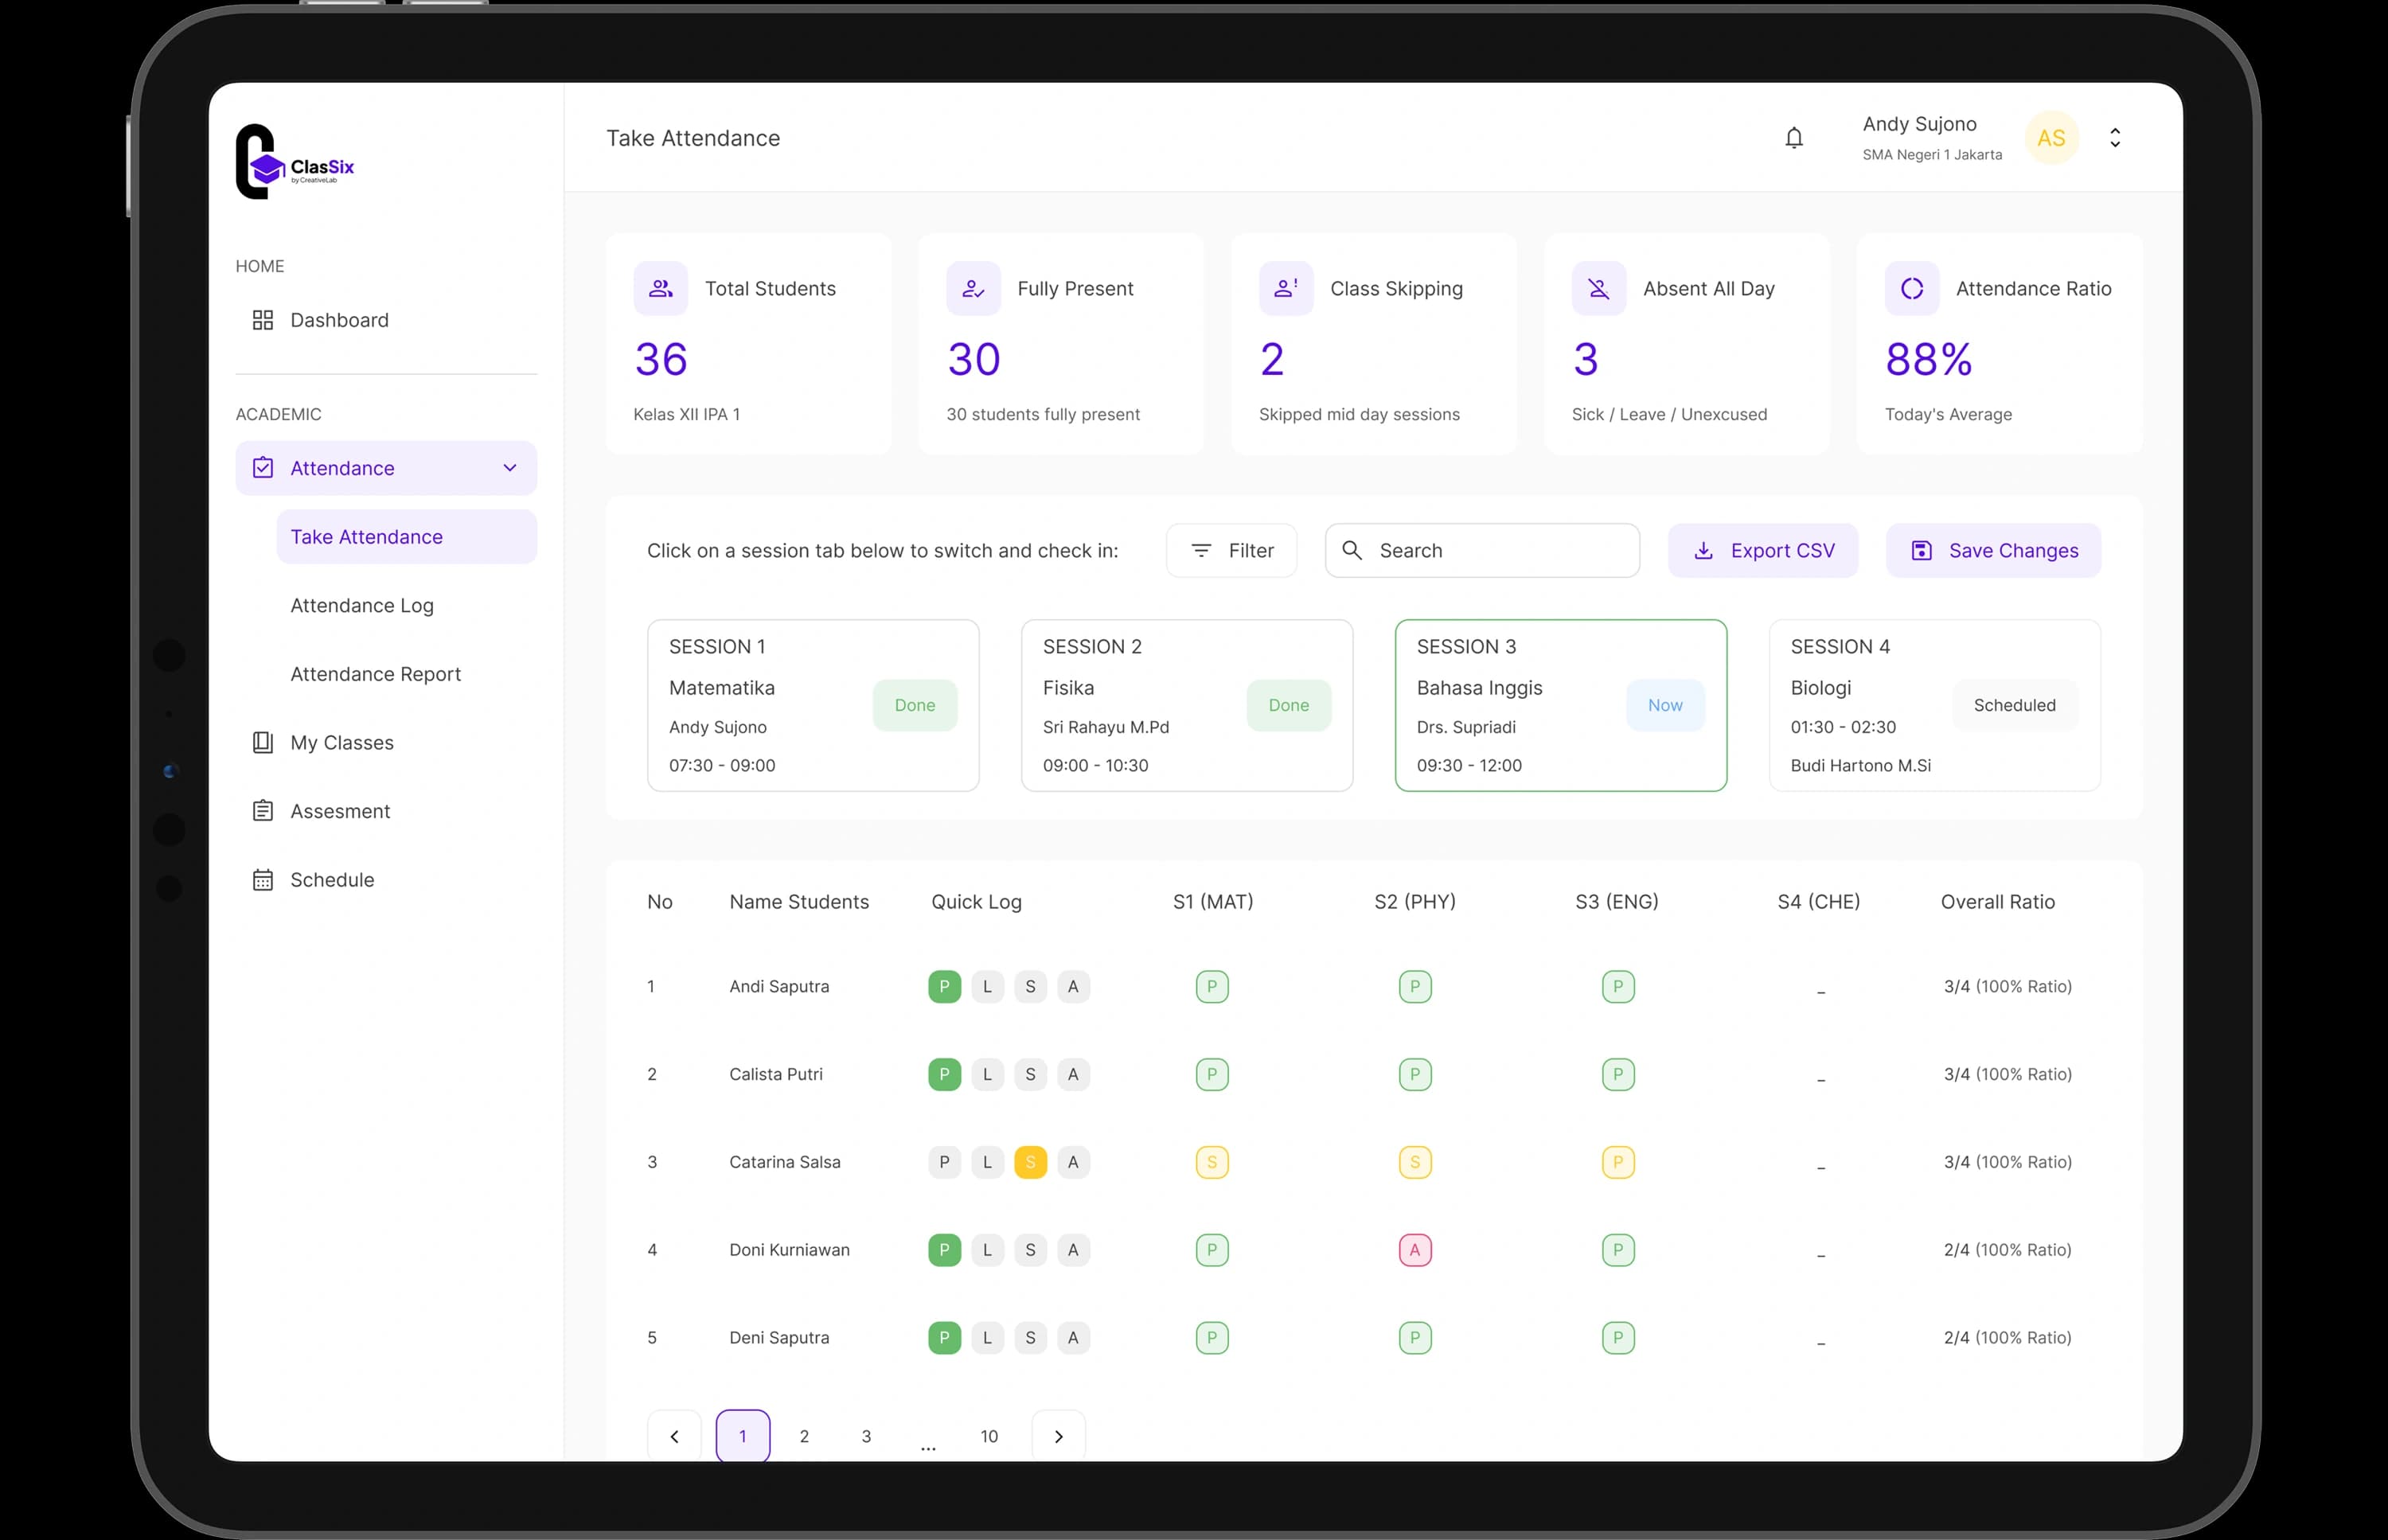This screenshot has width=2388, height=1540.
Task: Expand the account switcher arrows
Action: [x=2115, y=138]
